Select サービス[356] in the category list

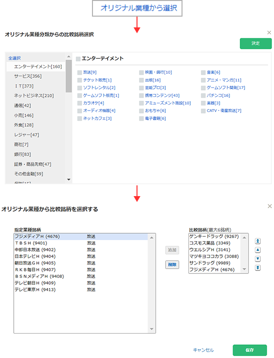coord(36,76)
